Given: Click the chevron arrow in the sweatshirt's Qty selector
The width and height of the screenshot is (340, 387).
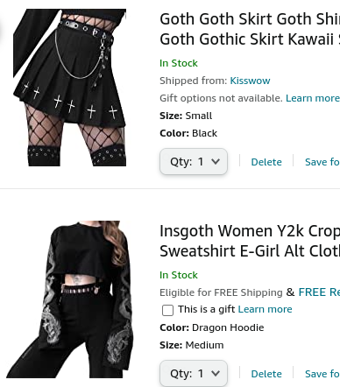Looking at the screenshot, I should pos(216,373).
